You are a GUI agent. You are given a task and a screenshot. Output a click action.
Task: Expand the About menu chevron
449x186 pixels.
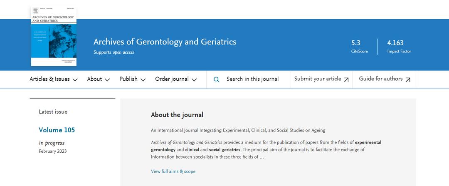coord(107,80)
